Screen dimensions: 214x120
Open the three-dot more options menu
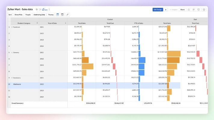[49, 10]
